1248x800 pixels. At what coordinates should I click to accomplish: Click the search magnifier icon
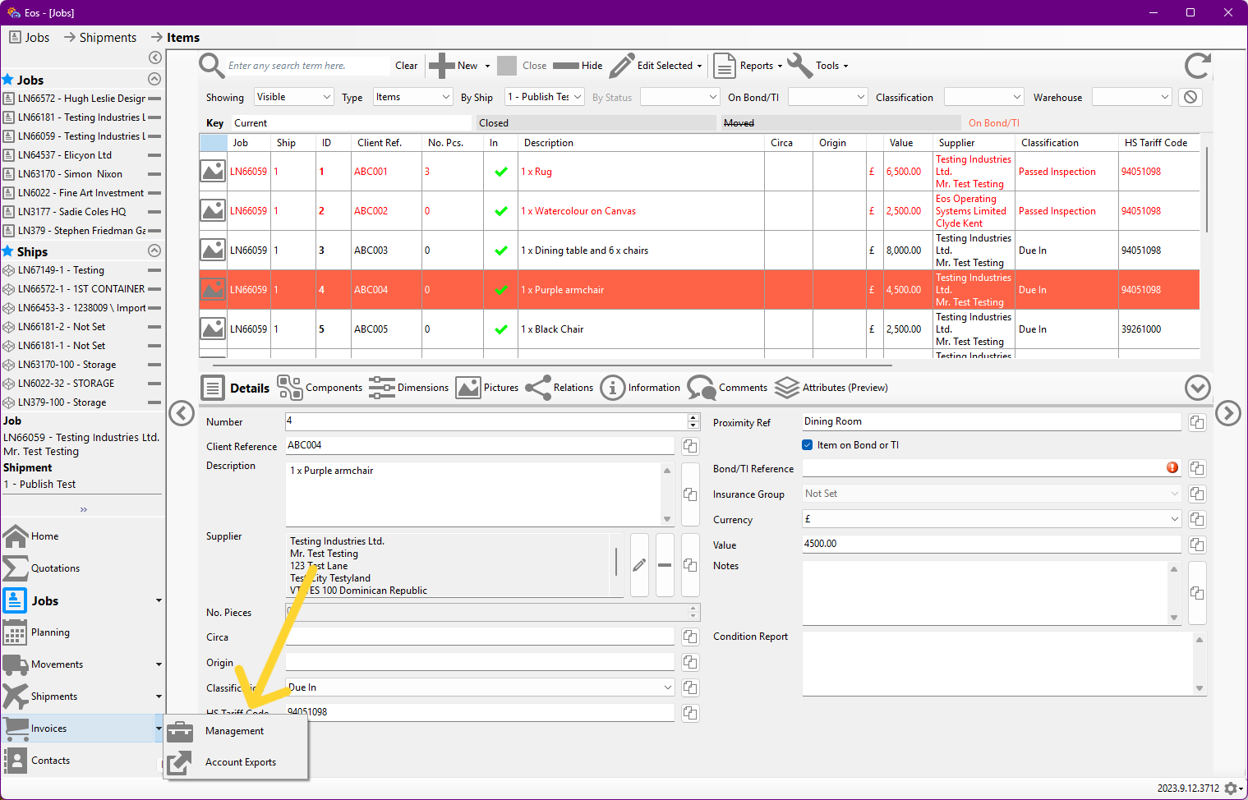[x=212, y=66]
